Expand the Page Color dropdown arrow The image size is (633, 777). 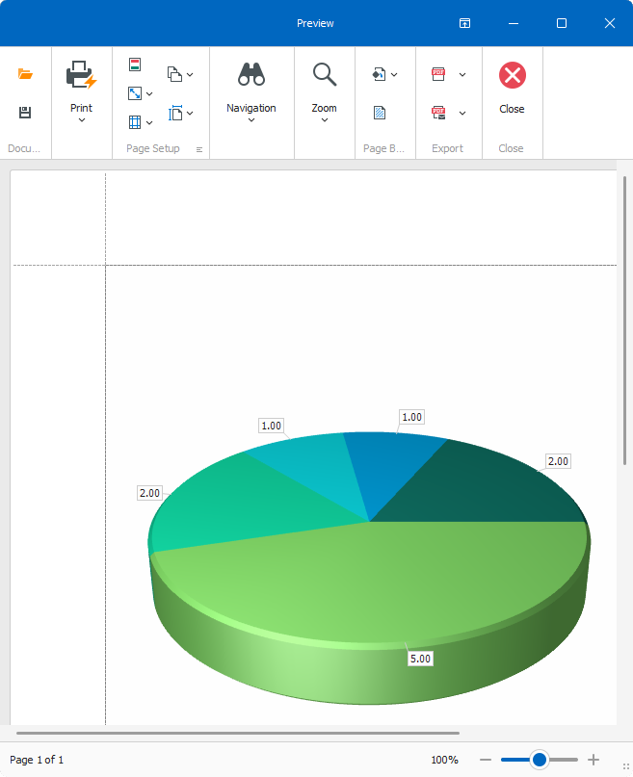click(x=394, y=75)
